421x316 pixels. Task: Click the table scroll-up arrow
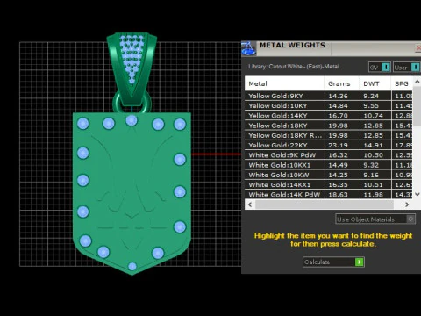(x=417, y=82)
